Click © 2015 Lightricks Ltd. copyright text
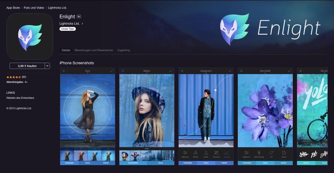Viewport: 334px width, 173px height. (x=19, y=108)
